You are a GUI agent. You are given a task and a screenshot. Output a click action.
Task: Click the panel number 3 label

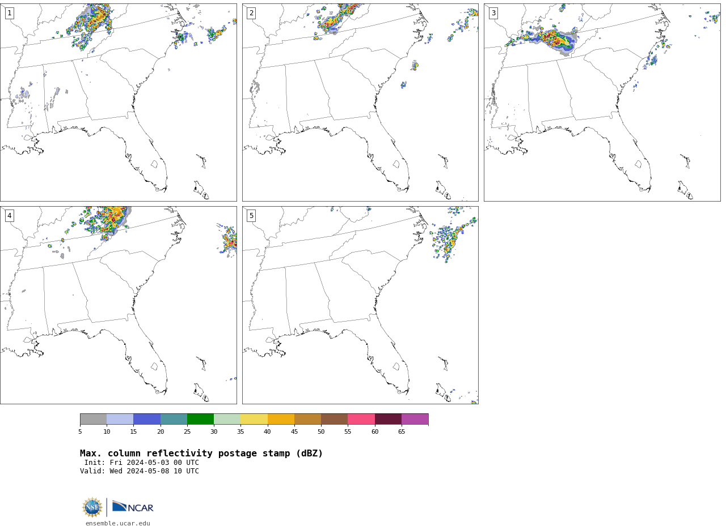pos(493,13)
